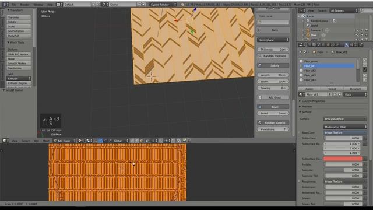Open the 3D viewport View menu
The image size is (373, 210).
(x=15, y=141)
